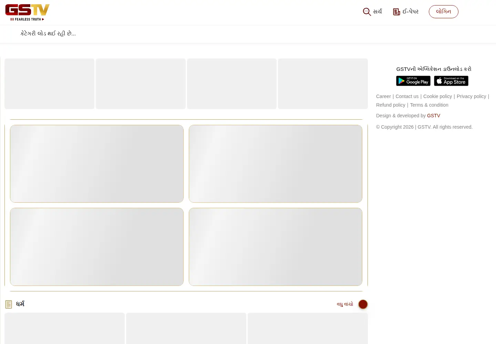Click the red GSTV developer link
The height and width of the screenshot is (344, 496).
tap(434, 116)
